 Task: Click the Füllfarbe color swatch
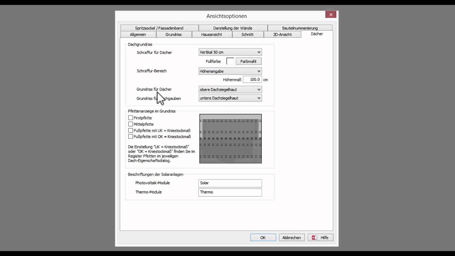230,61
